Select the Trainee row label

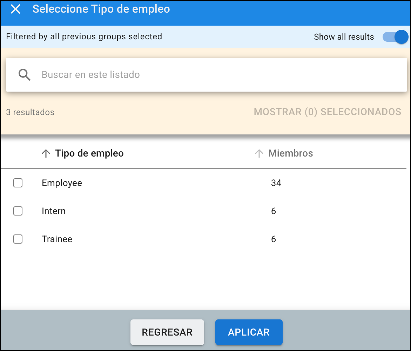(x=57, y=239)
